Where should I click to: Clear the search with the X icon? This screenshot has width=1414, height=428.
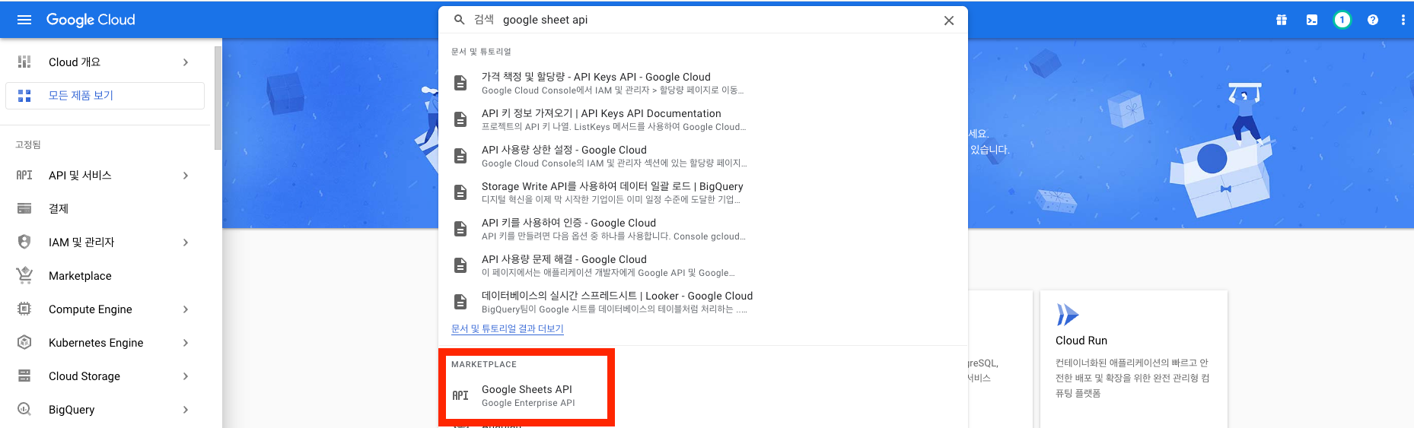click(949, 21)
